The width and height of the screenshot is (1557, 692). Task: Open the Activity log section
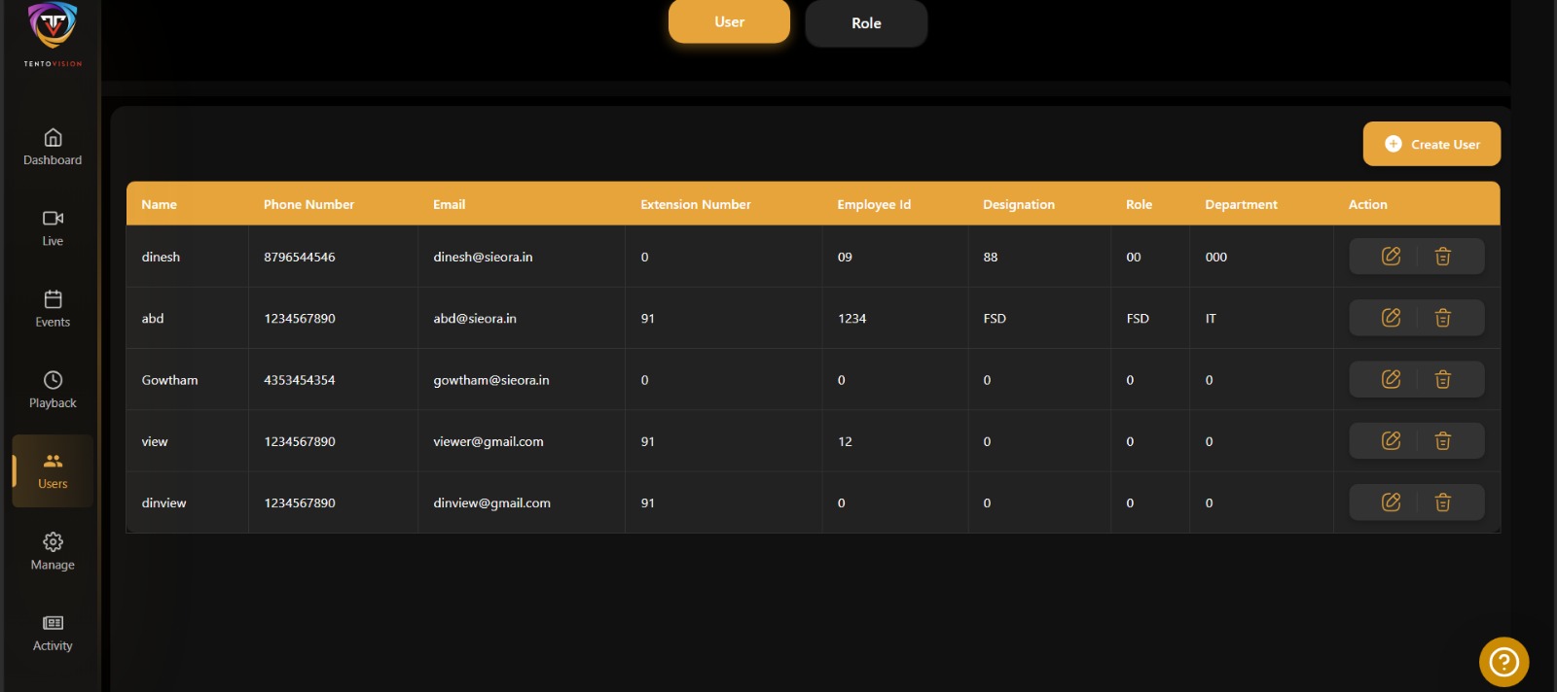coord(53,632)
